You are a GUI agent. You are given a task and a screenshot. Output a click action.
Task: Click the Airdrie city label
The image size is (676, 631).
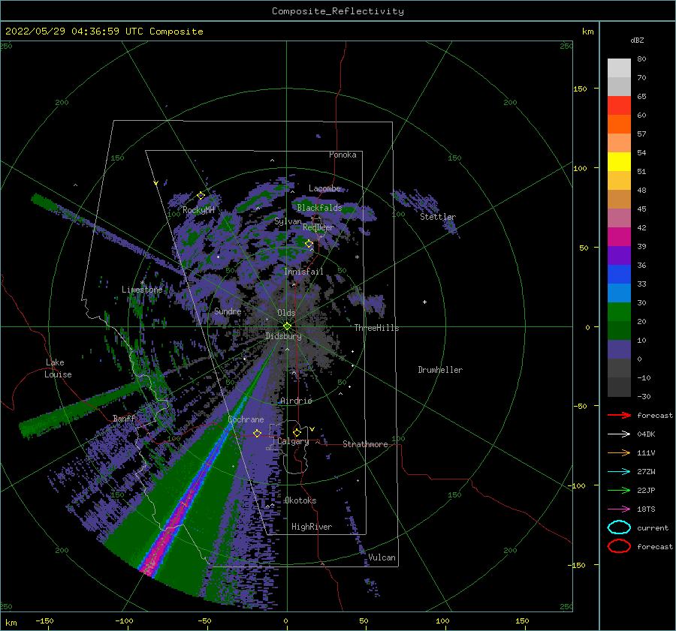point(296,401)
